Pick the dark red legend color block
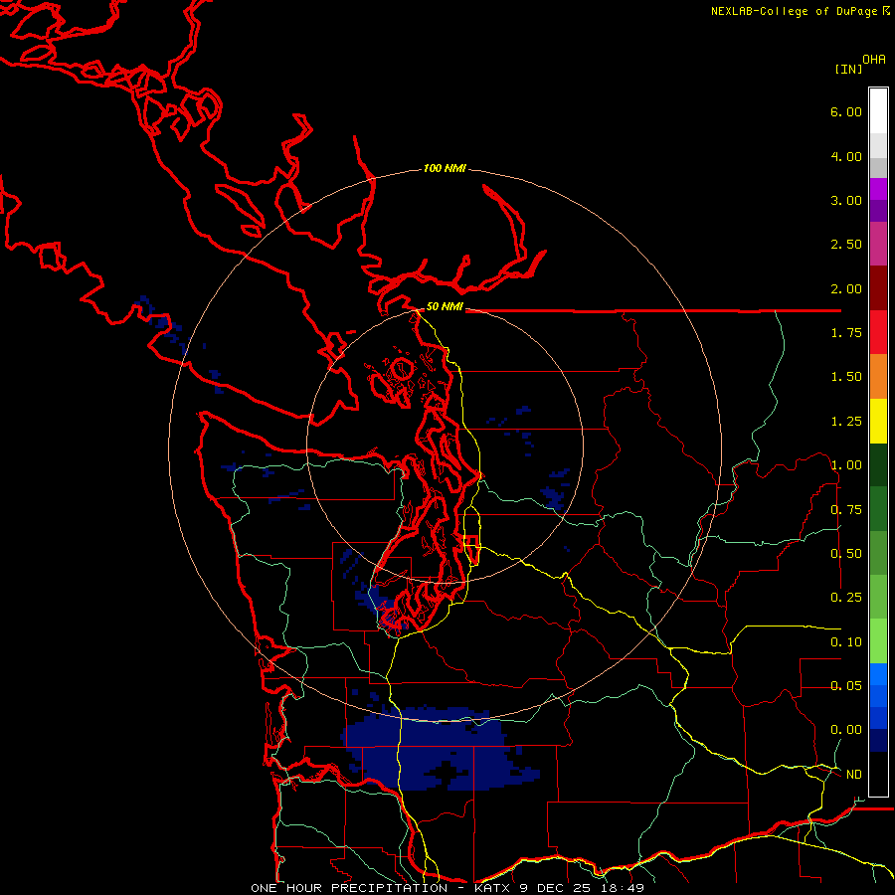 click(x=878, y=288)
